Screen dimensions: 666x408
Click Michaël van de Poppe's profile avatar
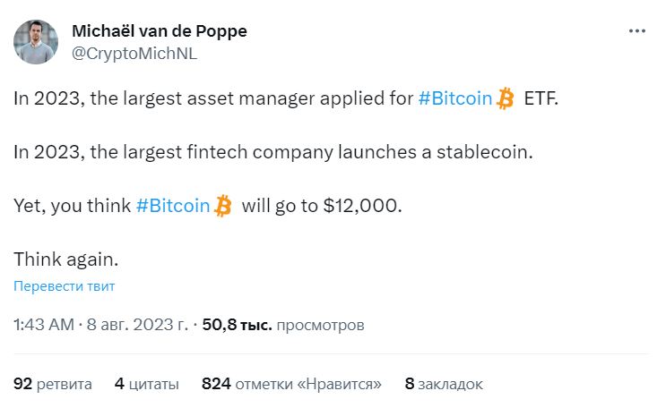point(36,42)
